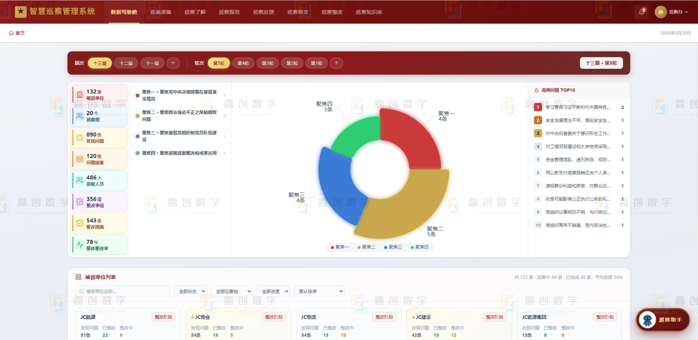Click the 整改措施 task icon
Viewport: 698px width, 340px height.
(x=80, y=223)
